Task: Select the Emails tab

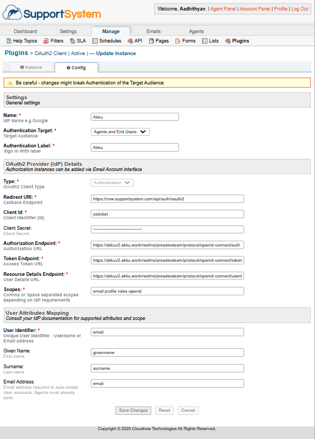Action: pyautogui.click(x=153, y=30)
